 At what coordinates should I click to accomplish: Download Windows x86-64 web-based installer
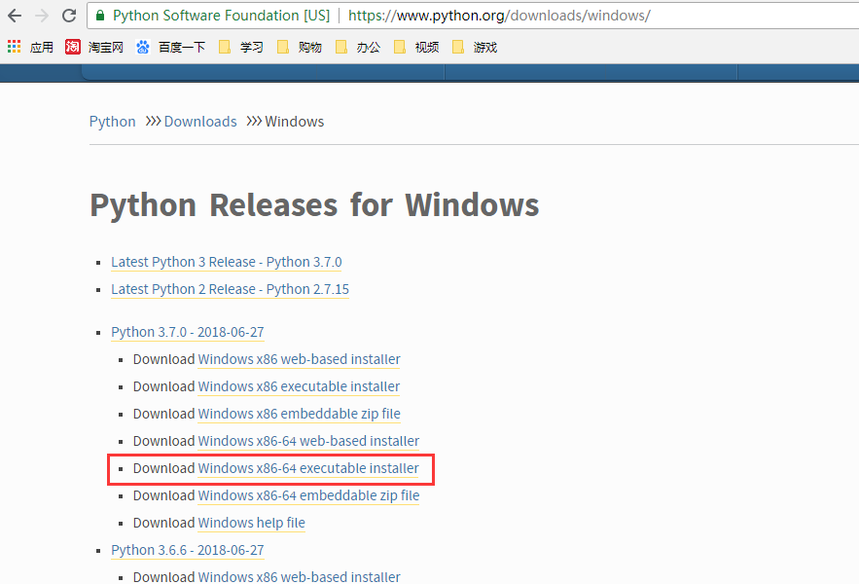tap(308, 441)
